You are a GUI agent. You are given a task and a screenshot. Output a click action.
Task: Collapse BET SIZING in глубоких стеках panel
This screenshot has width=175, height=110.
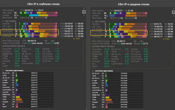click(3, 21)
